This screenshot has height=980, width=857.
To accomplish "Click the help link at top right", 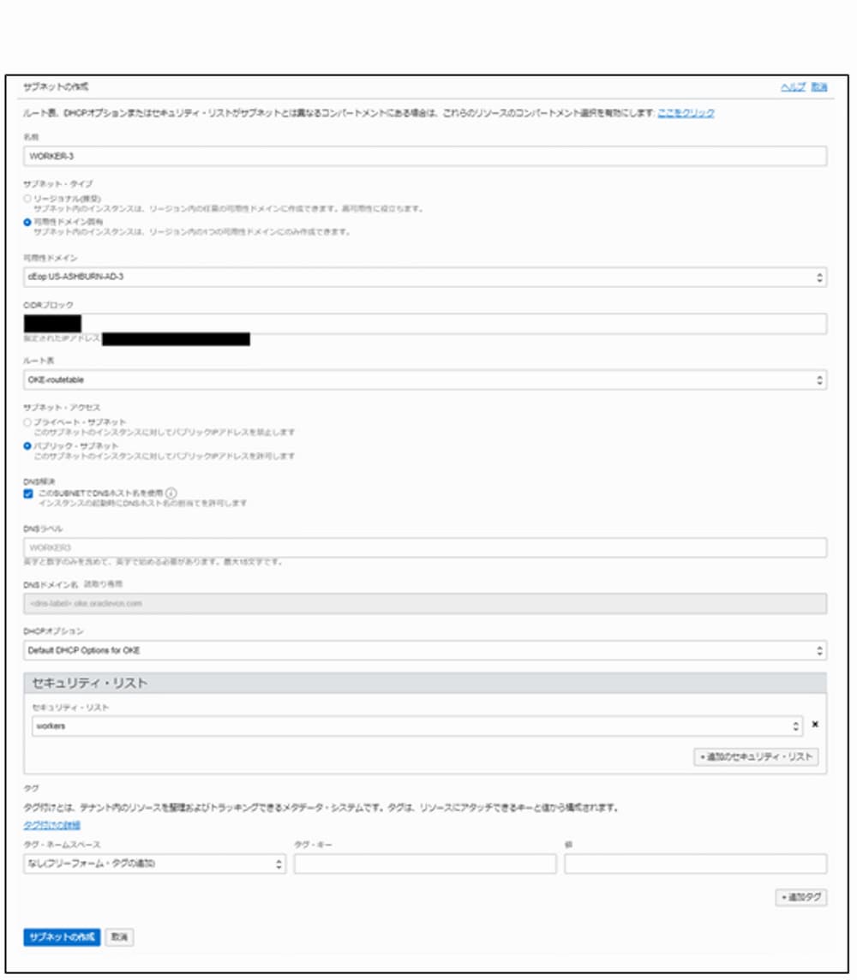I will coord(793,87).
